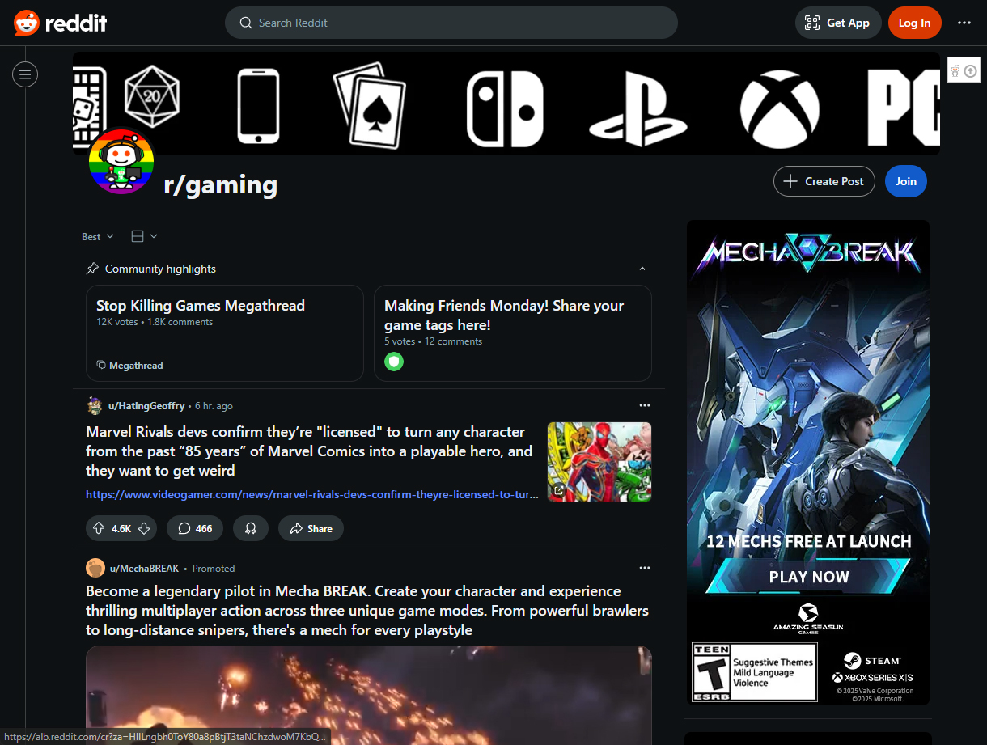
Task: Open the Best sort dropdown
Action: (98, 236)
